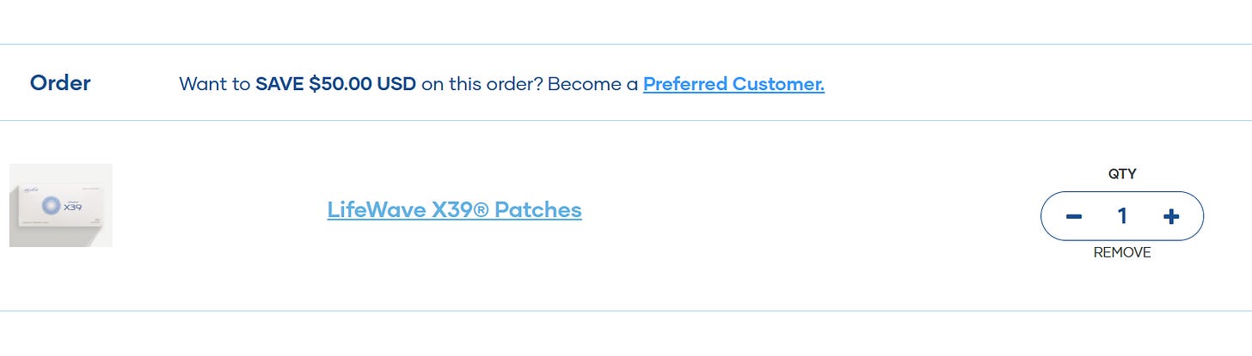
Task: Remove the X39 Patches from the order
Action: (1121, 252)
